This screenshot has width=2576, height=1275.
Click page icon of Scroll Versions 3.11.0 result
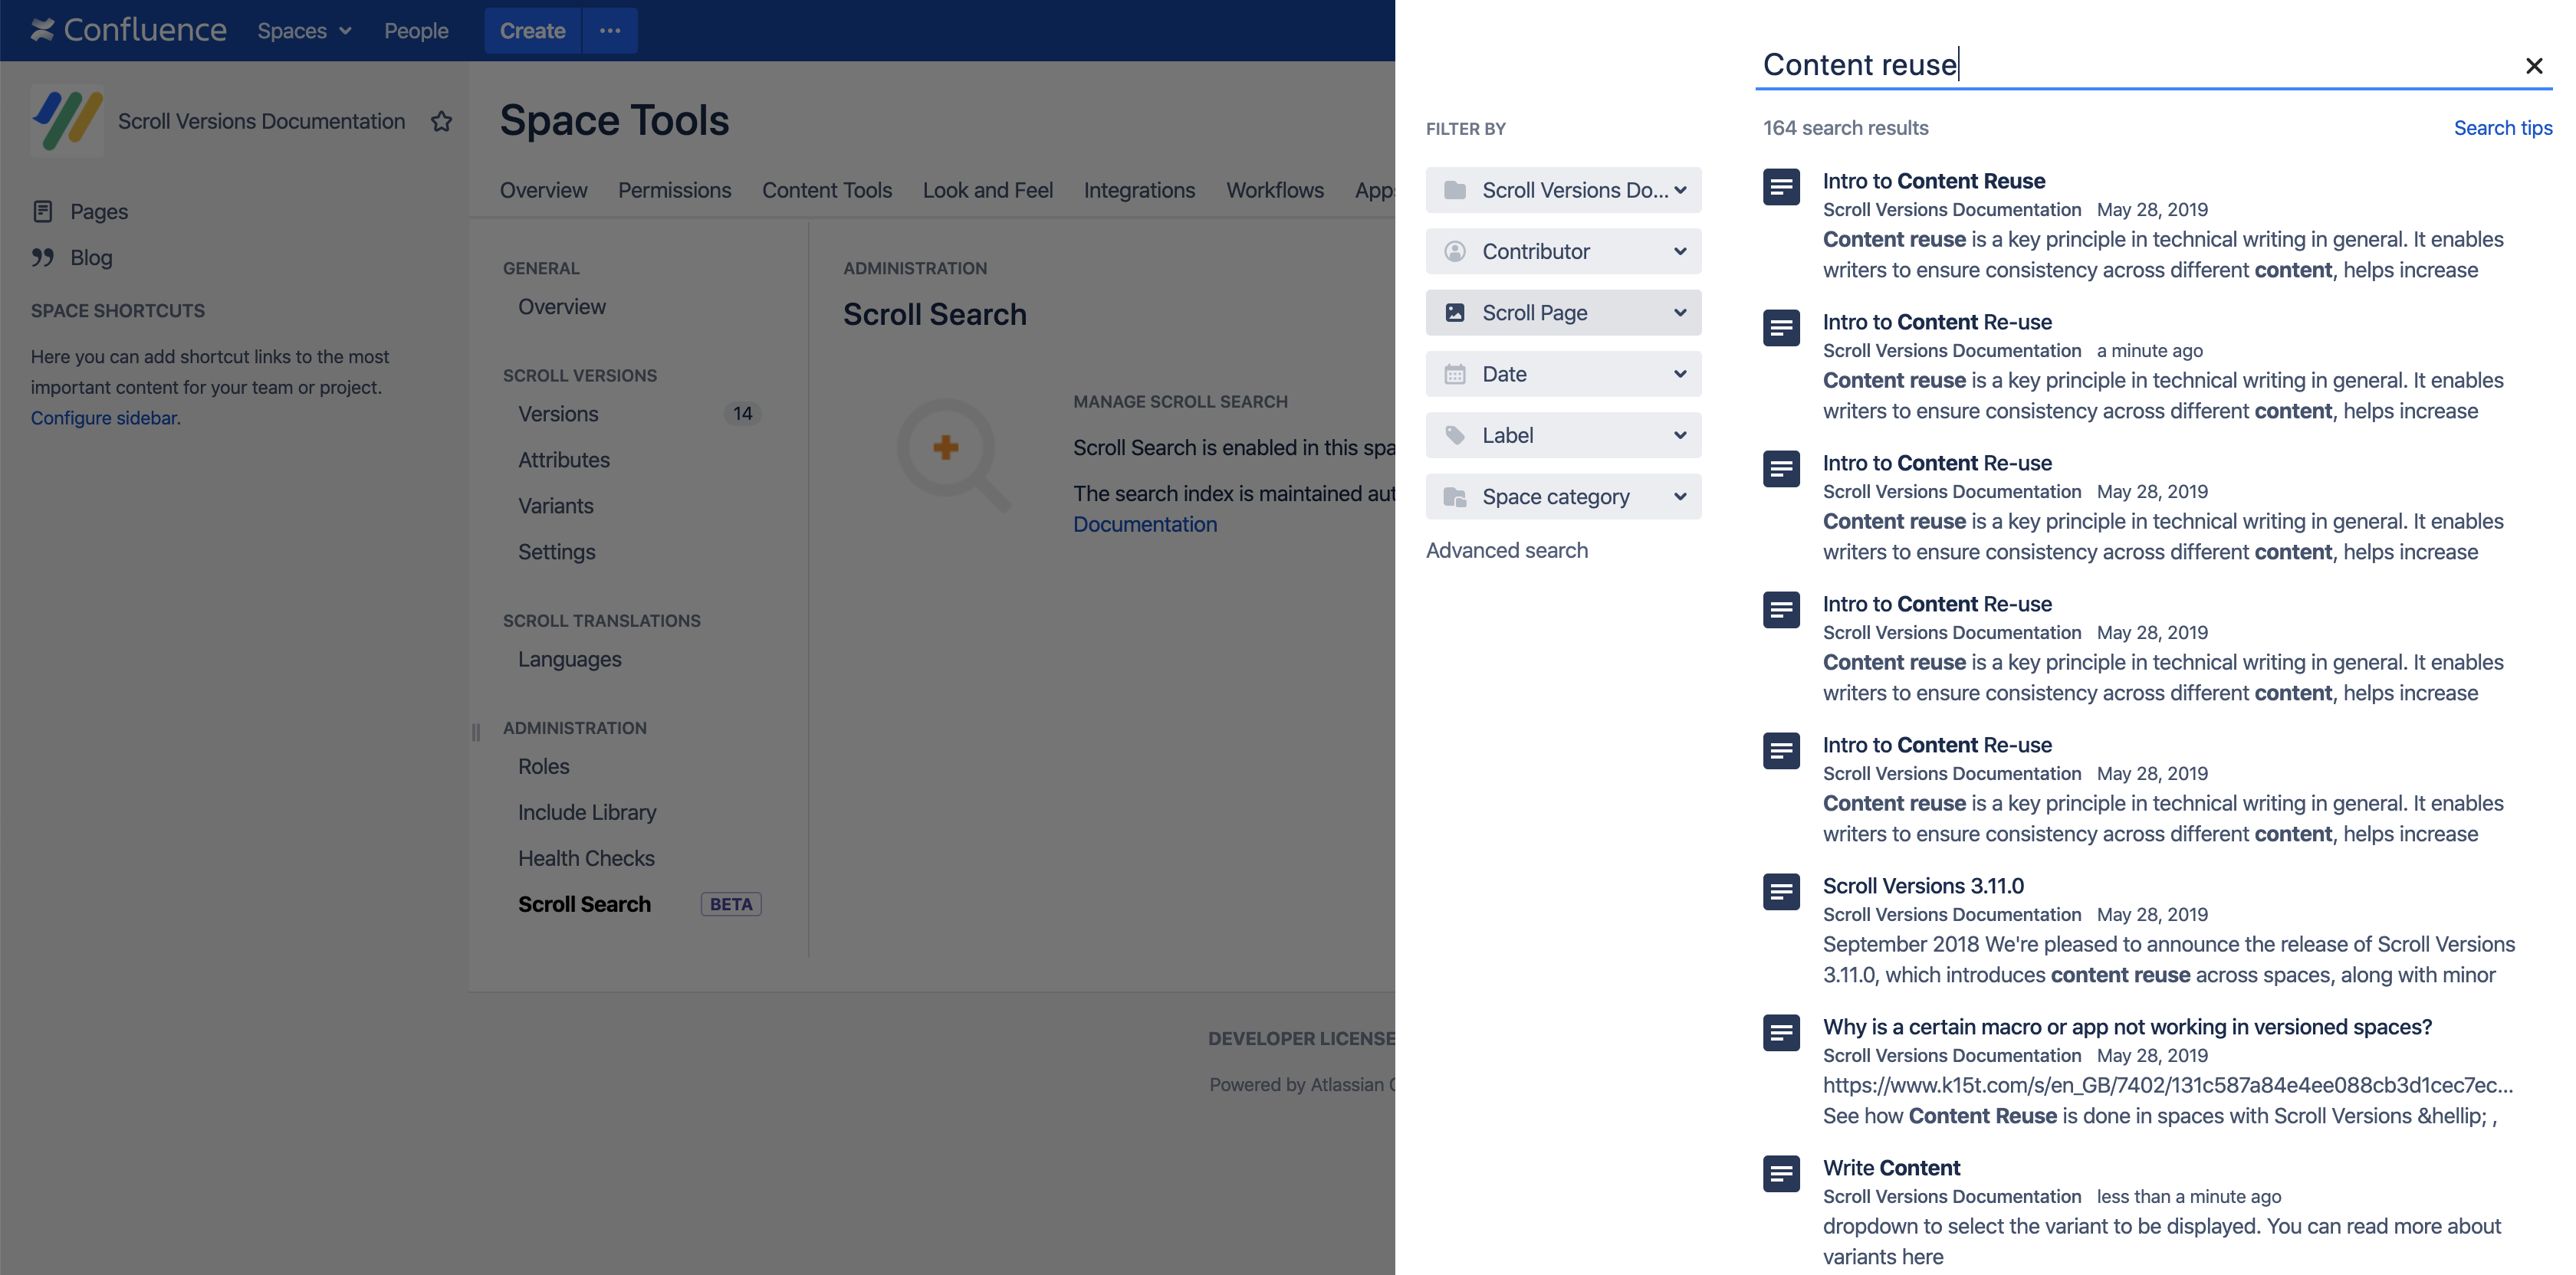coord(1781,891)
